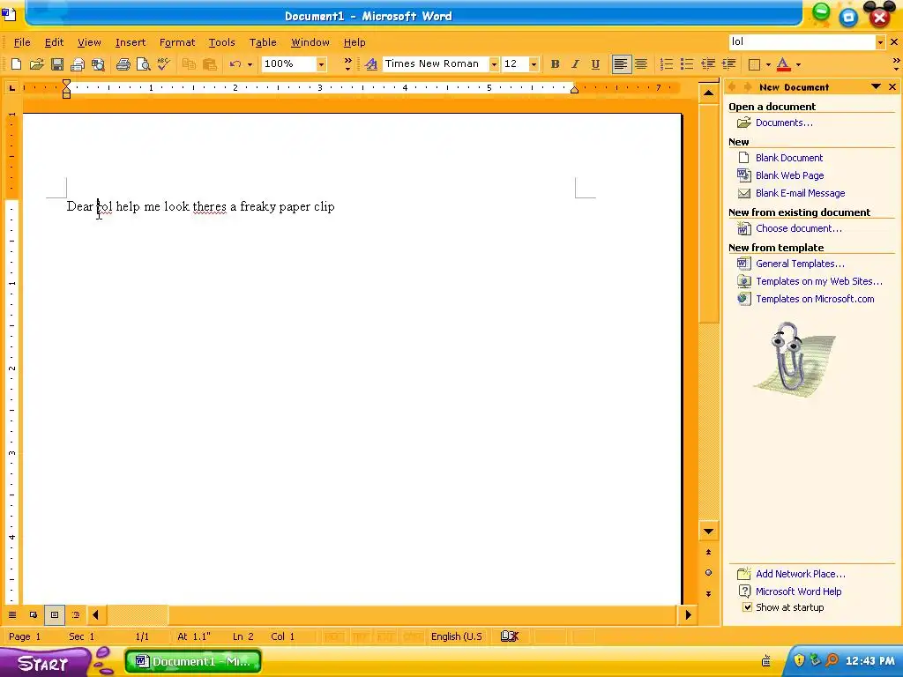Open the Edit menu

click(x=54, y=42)
